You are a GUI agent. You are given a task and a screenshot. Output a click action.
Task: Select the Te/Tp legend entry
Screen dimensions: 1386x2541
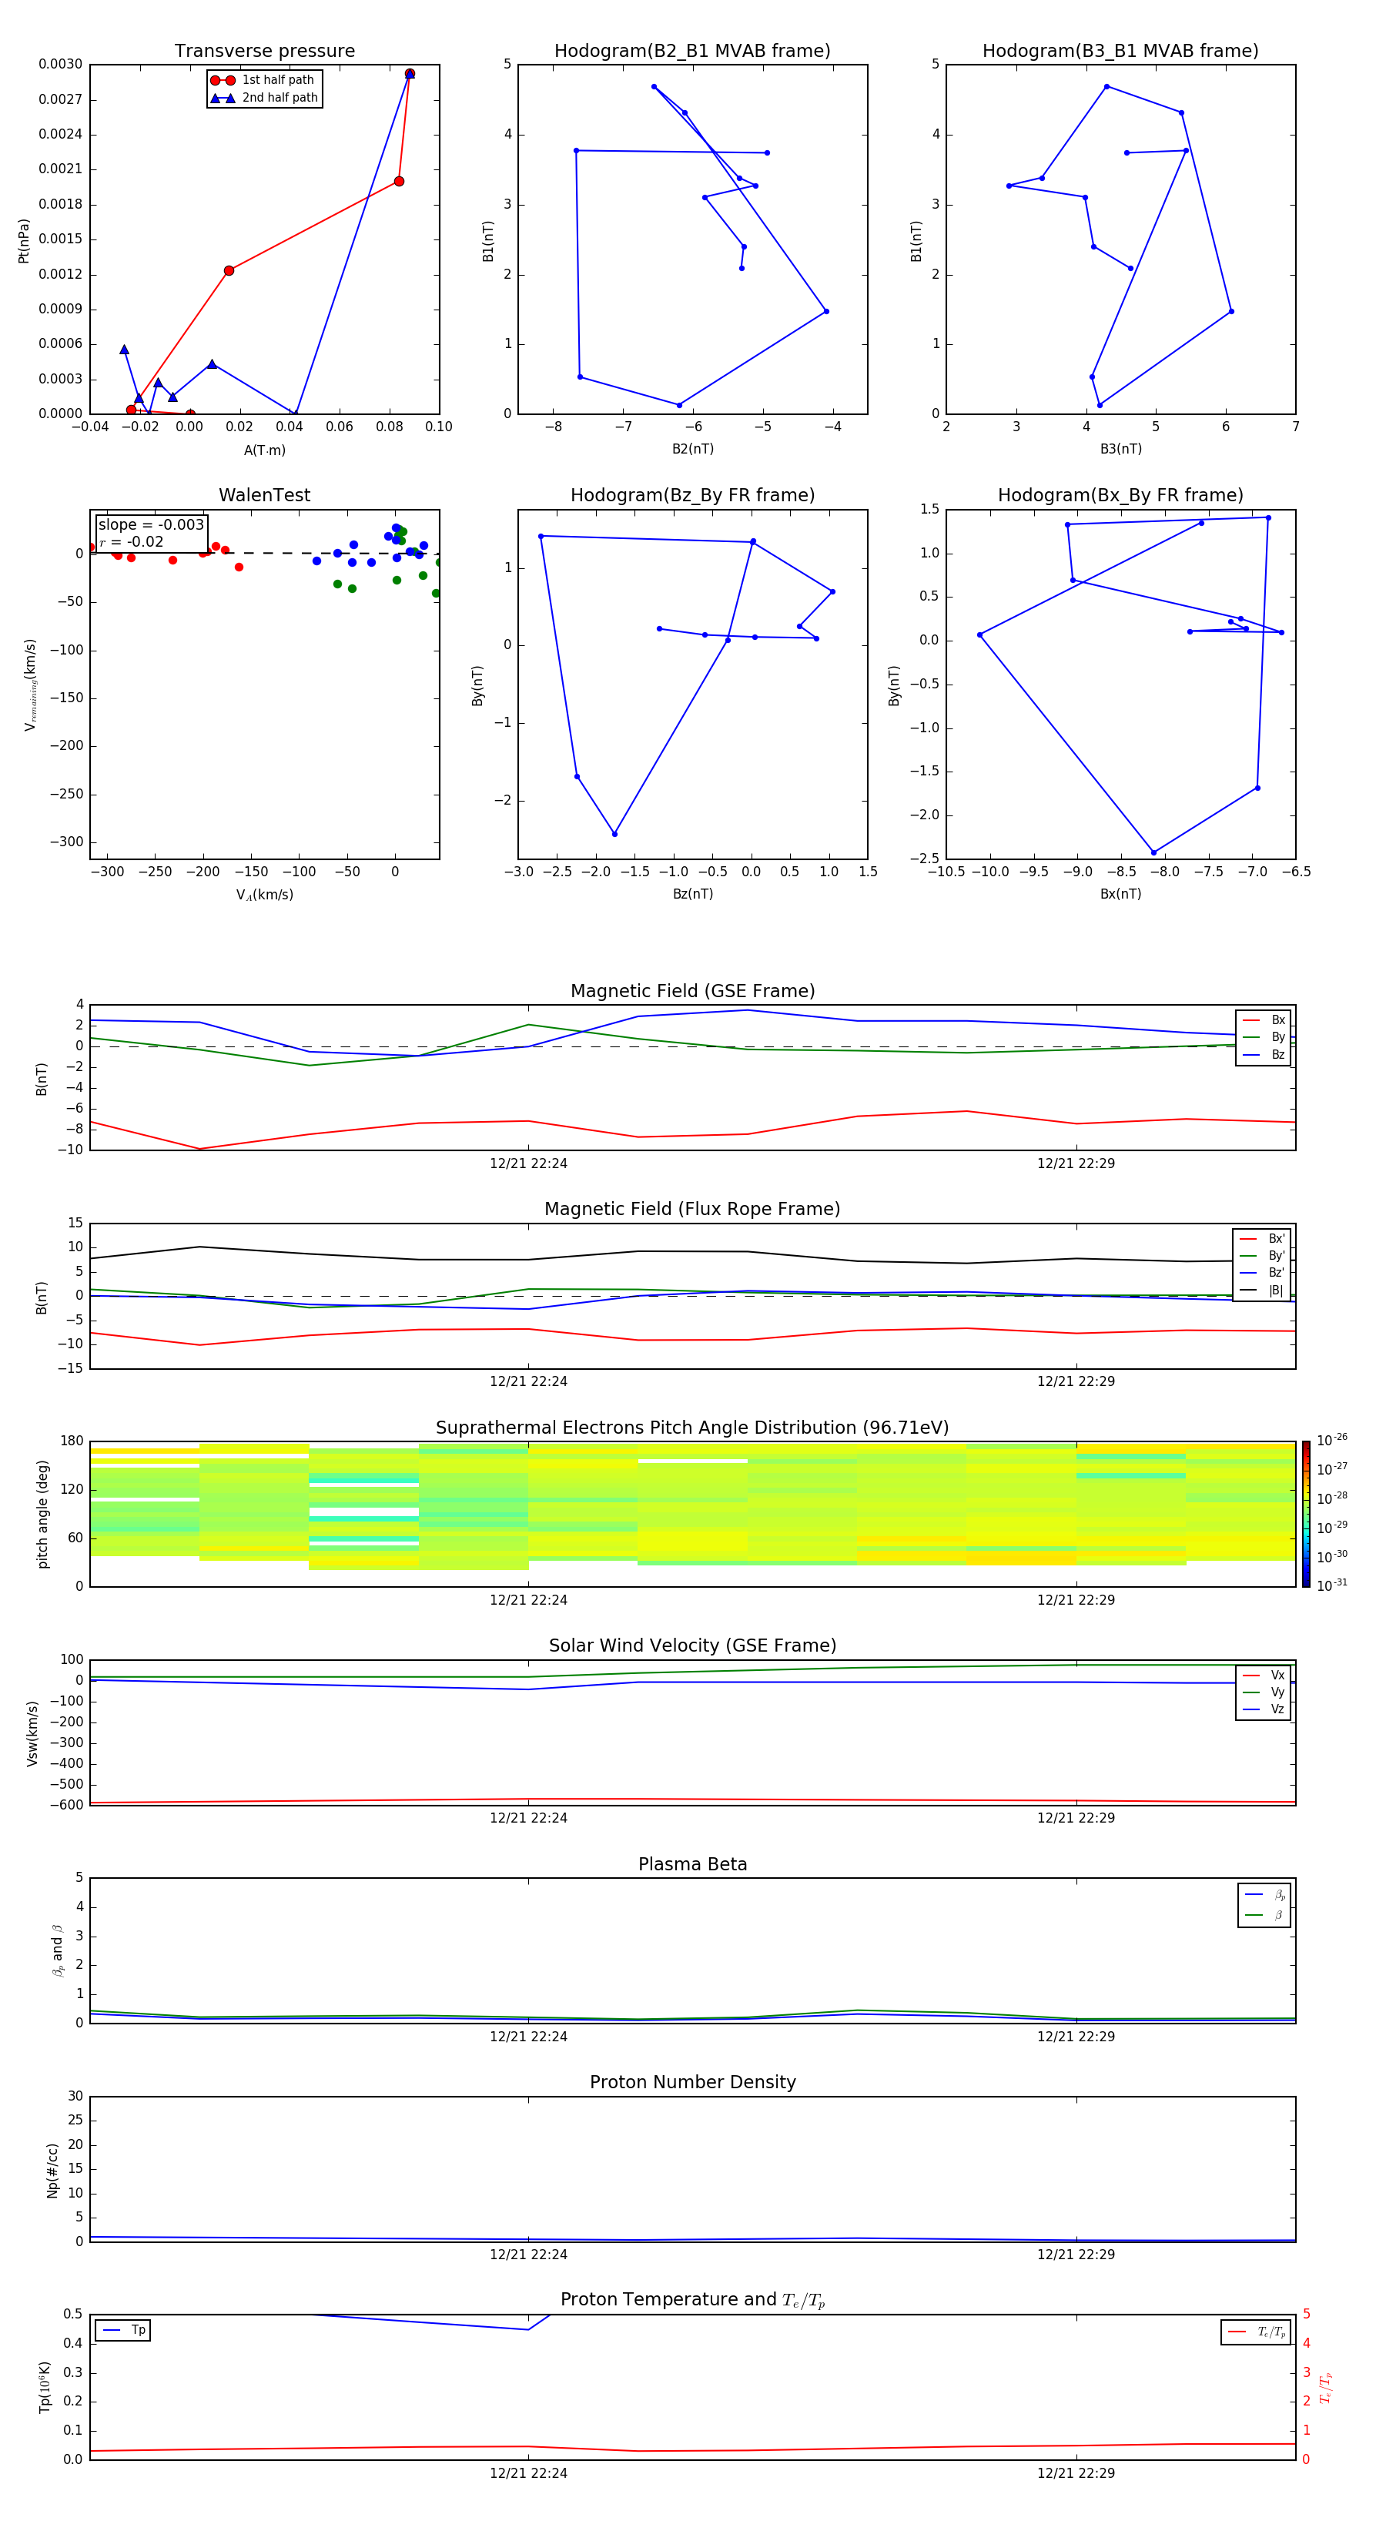click(x=1257, y=2332)
